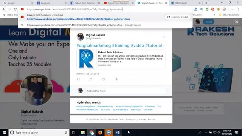
Task: Open the Wulf Jeans trend
Action: click(105, 110)
